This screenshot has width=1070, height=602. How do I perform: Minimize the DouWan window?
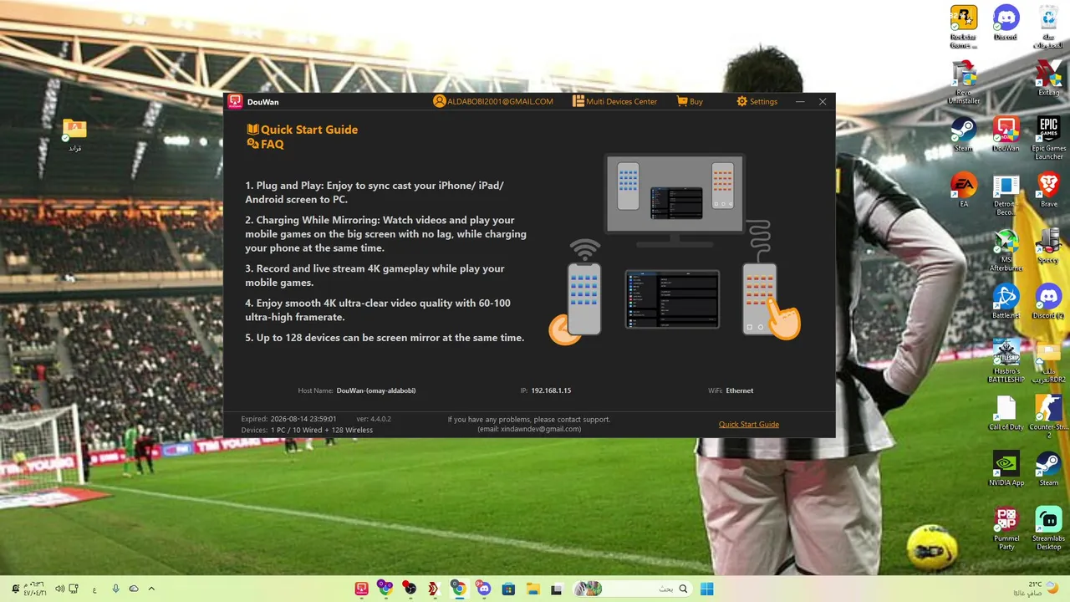pos(800,101)
